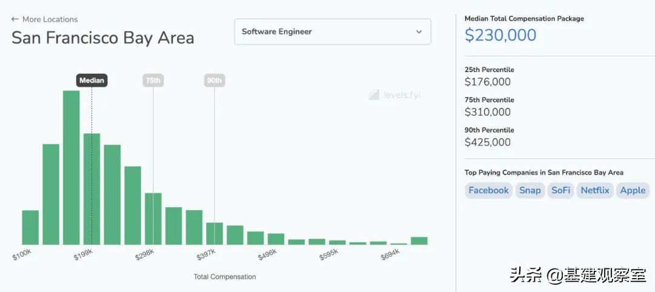Open the Apple company tag
The height and width of the screenshot is (292, 655).
point(633,190)
